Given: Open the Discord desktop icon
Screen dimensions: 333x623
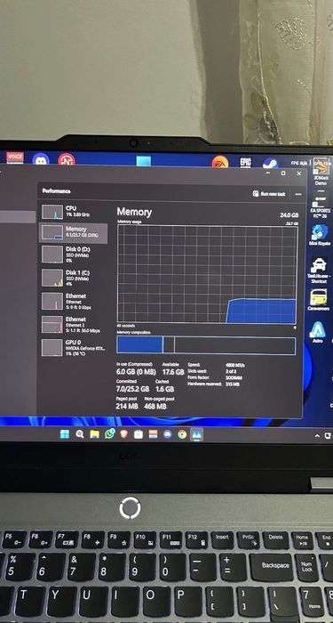Looking at the screenshot, I should pos(41,160).
